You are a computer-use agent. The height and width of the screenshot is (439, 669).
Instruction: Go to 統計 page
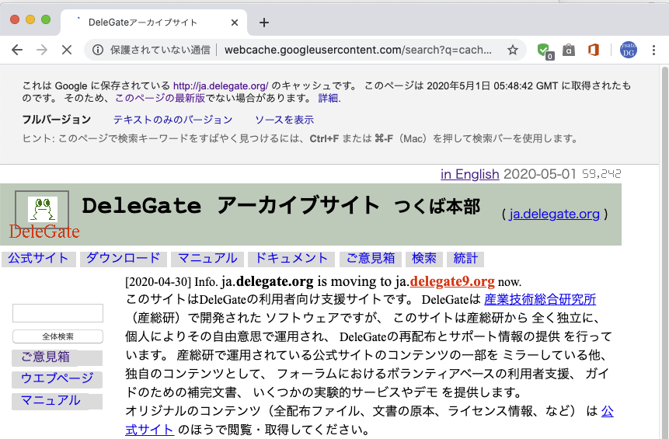coord(465,259)
